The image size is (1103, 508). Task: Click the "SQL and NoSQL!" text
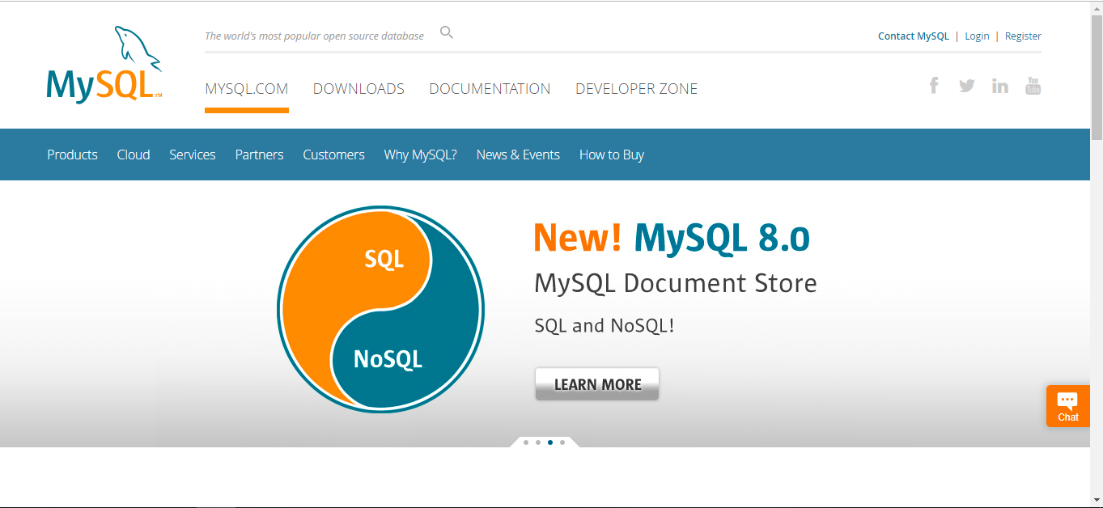[x=605, y=326]
